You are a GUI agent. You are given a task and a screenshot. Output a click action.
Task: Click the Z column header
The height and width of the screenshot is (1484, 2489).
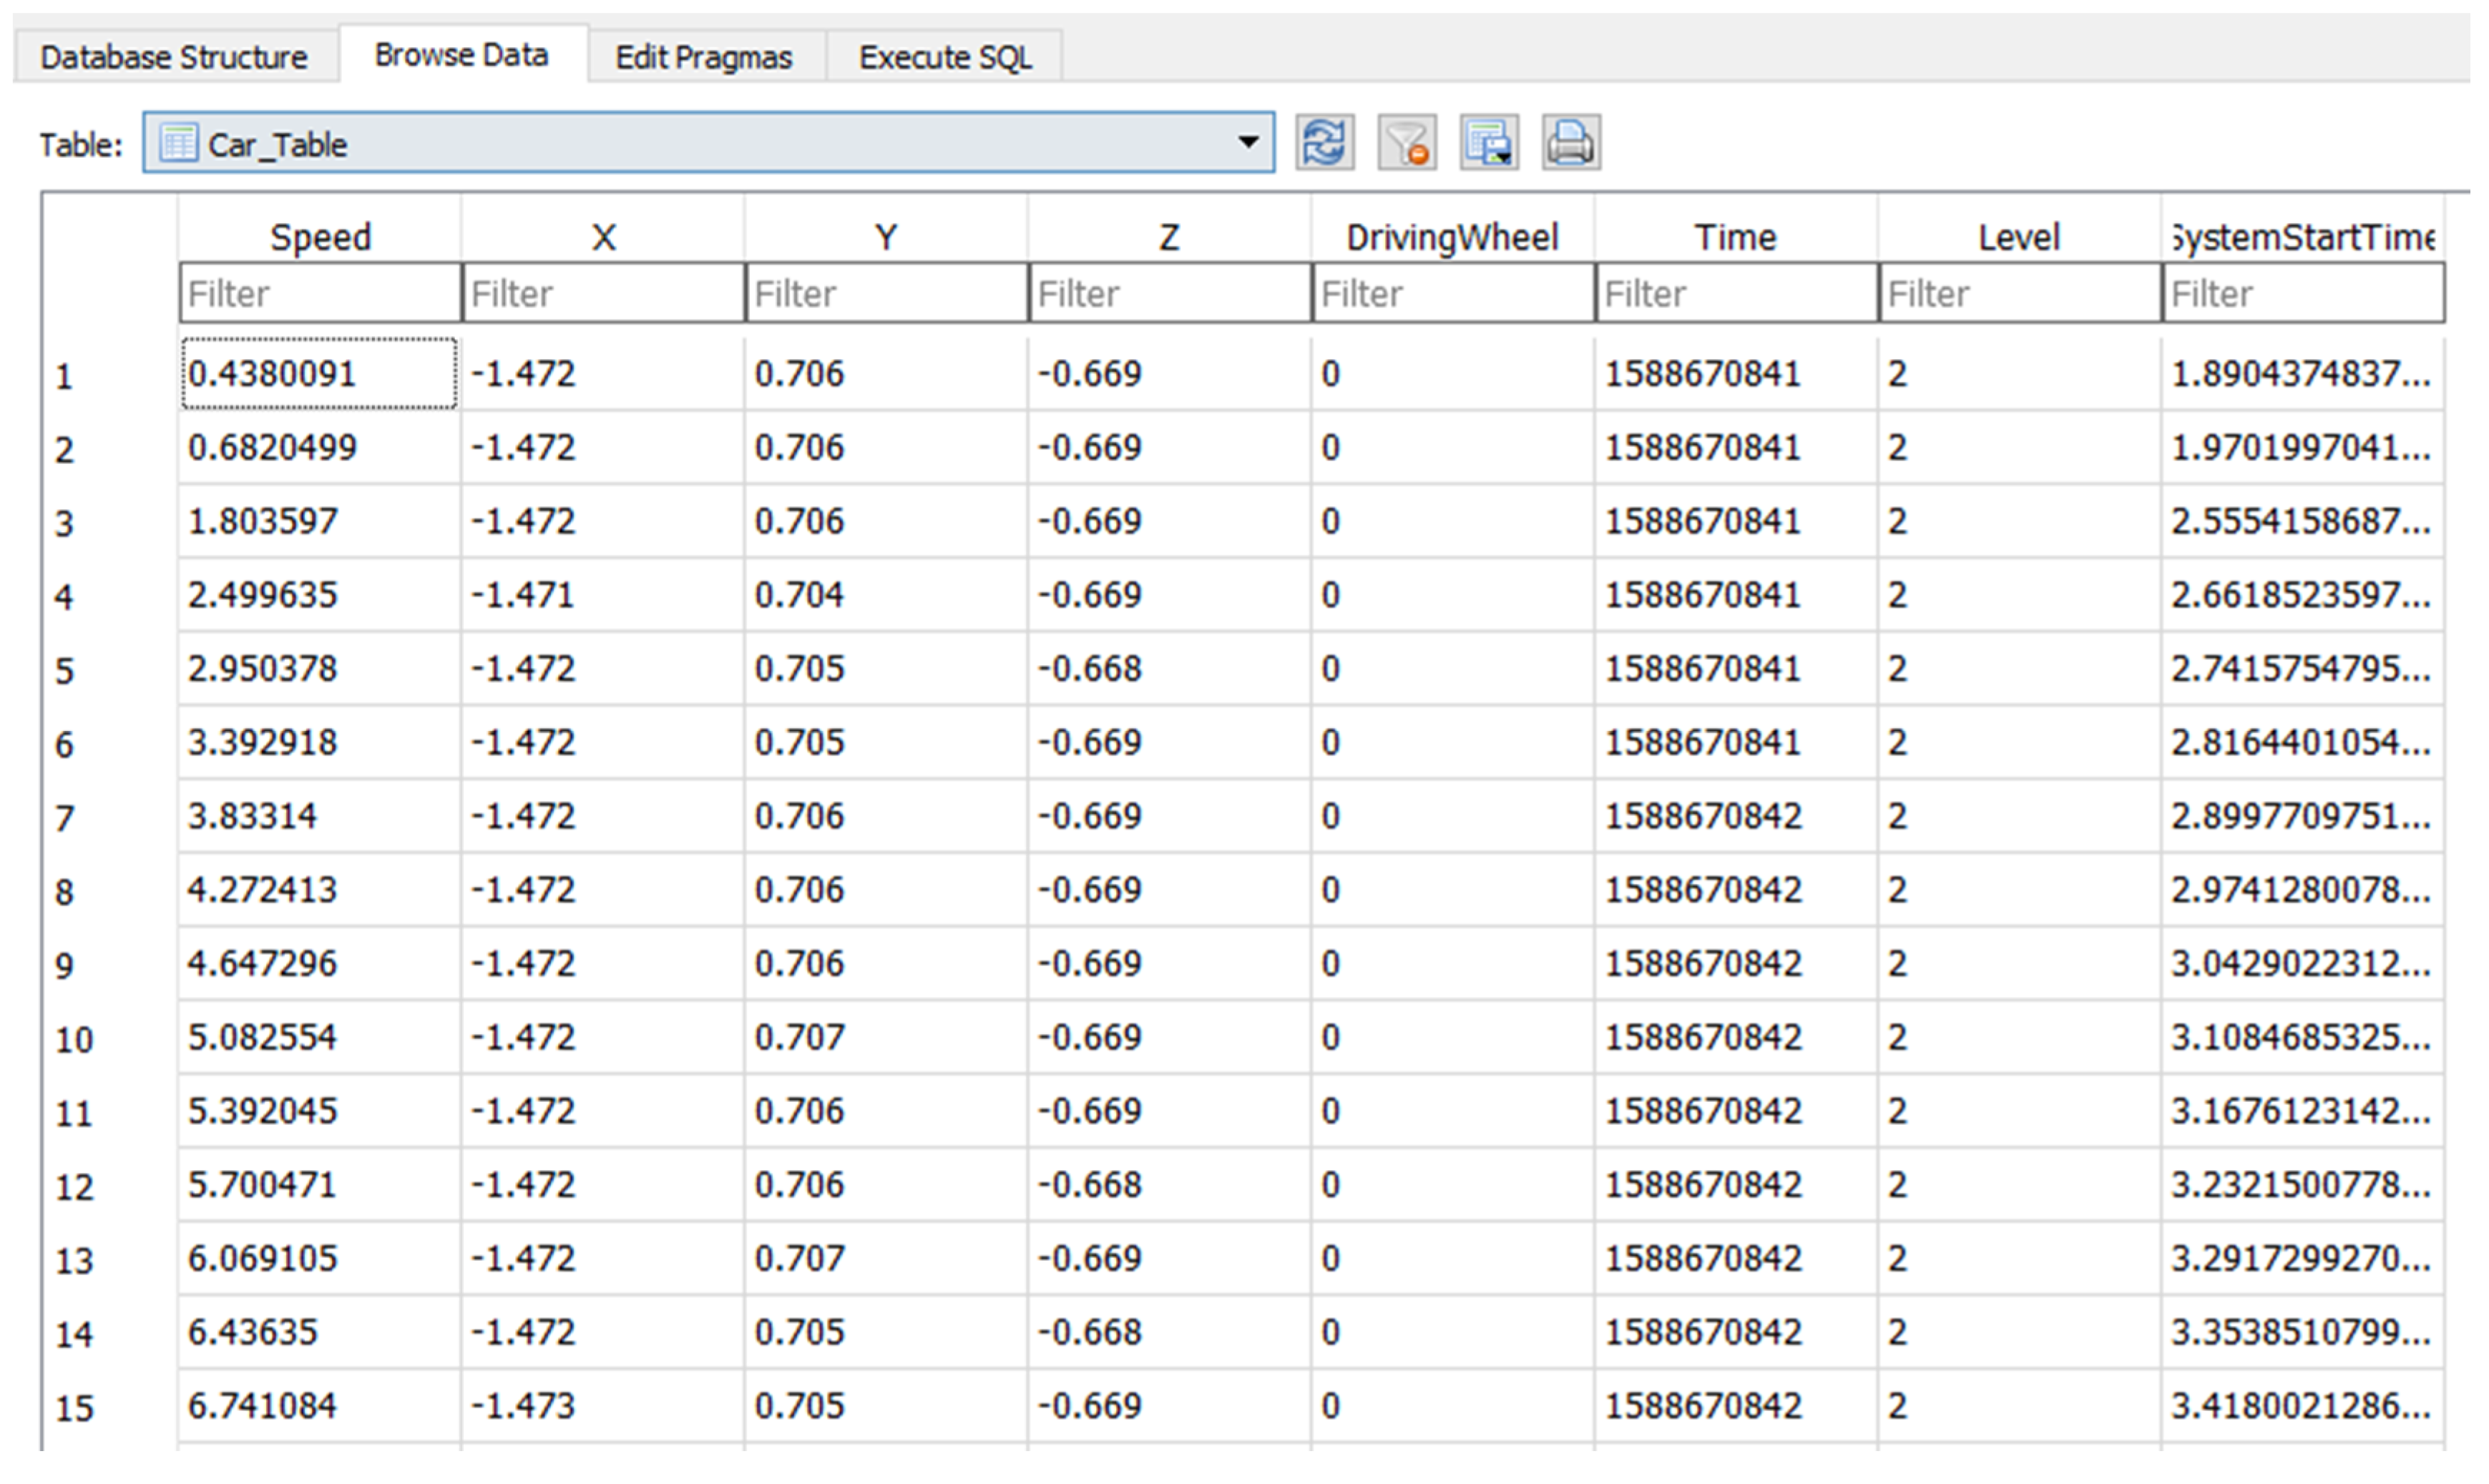coord(1168,237)
